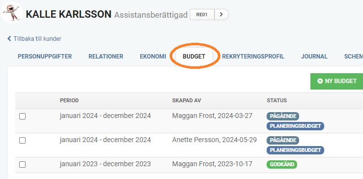Click the plus icon on NY BUDGET
363x179 pixels.
pos(320,81)
